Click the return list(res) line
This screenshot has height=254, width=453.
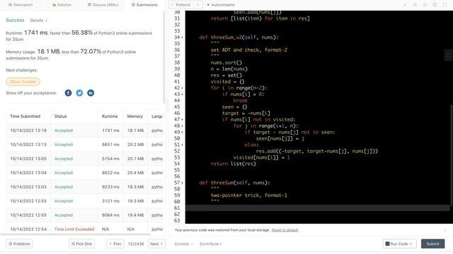(x=233, y=164)
